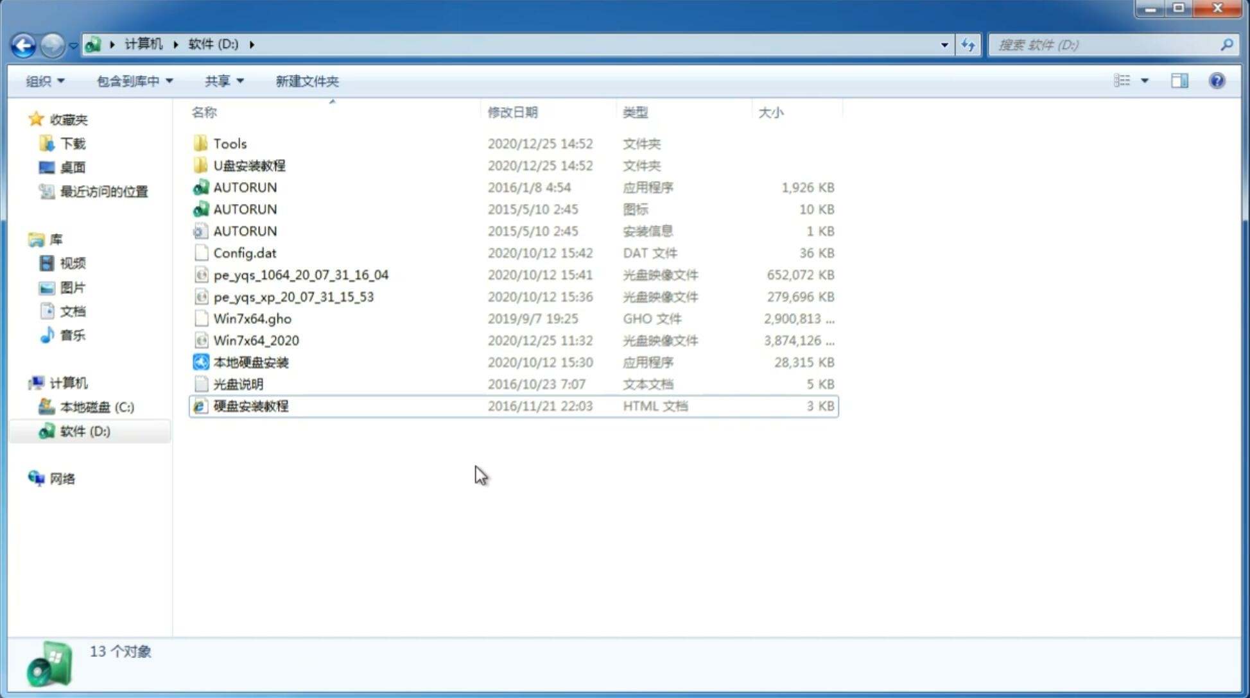Launch 本地硬盘安装 application
Image resolution: width=1250 pixels, height=698 pixels.
[x=250, y=361]
